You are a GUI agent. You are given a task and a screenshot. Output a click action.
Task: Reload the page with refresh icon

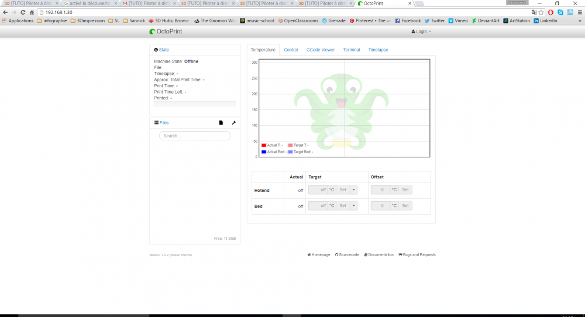click(x=23, y=12)
